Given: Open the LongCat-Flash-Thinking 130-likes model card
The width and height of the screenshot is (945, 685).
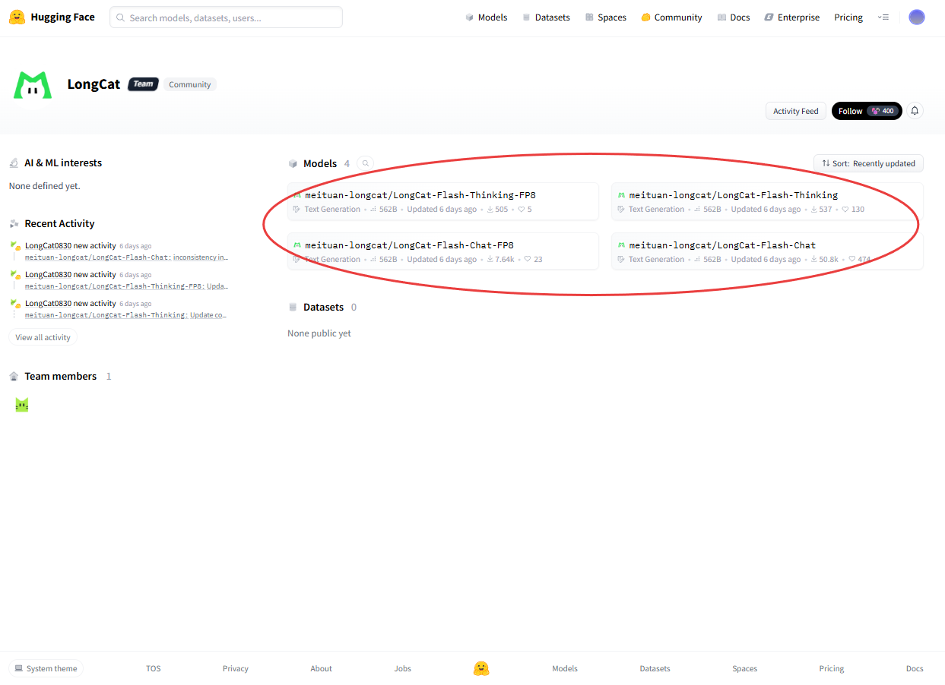Looking at the screenshot, I should 767,201.
